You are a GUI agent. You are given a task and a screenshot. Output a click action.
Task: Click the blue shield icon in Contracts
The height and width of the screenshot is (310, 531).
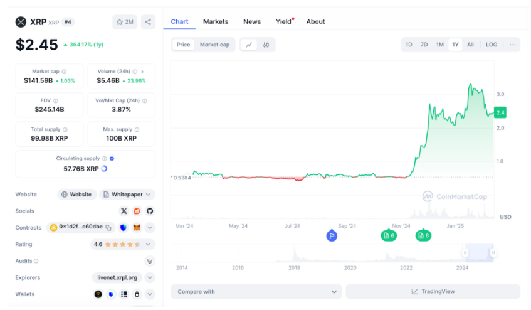(124, 228)
